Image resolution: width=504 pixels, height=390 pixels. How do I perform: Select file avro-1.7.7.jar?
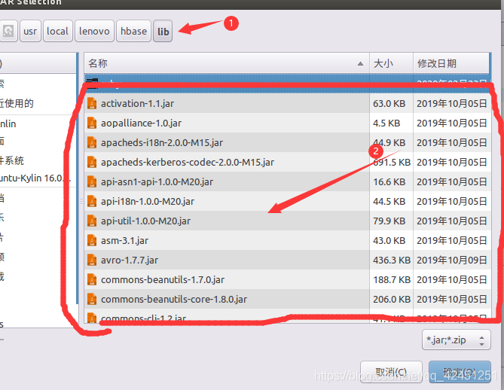coord(288,261)
